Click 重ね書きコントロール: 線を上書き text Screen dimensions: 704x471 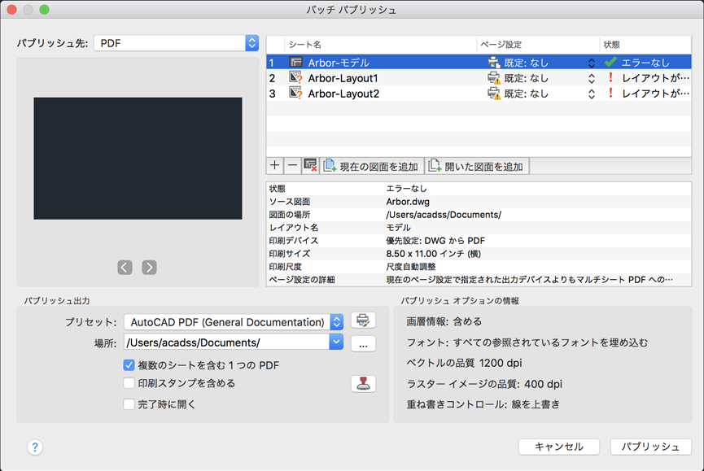pos(483,404)
